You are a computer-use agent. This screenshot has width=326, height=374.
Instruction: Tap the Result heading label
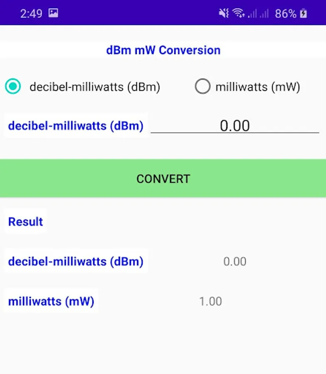pyautogui.click(x=25, y=221)
